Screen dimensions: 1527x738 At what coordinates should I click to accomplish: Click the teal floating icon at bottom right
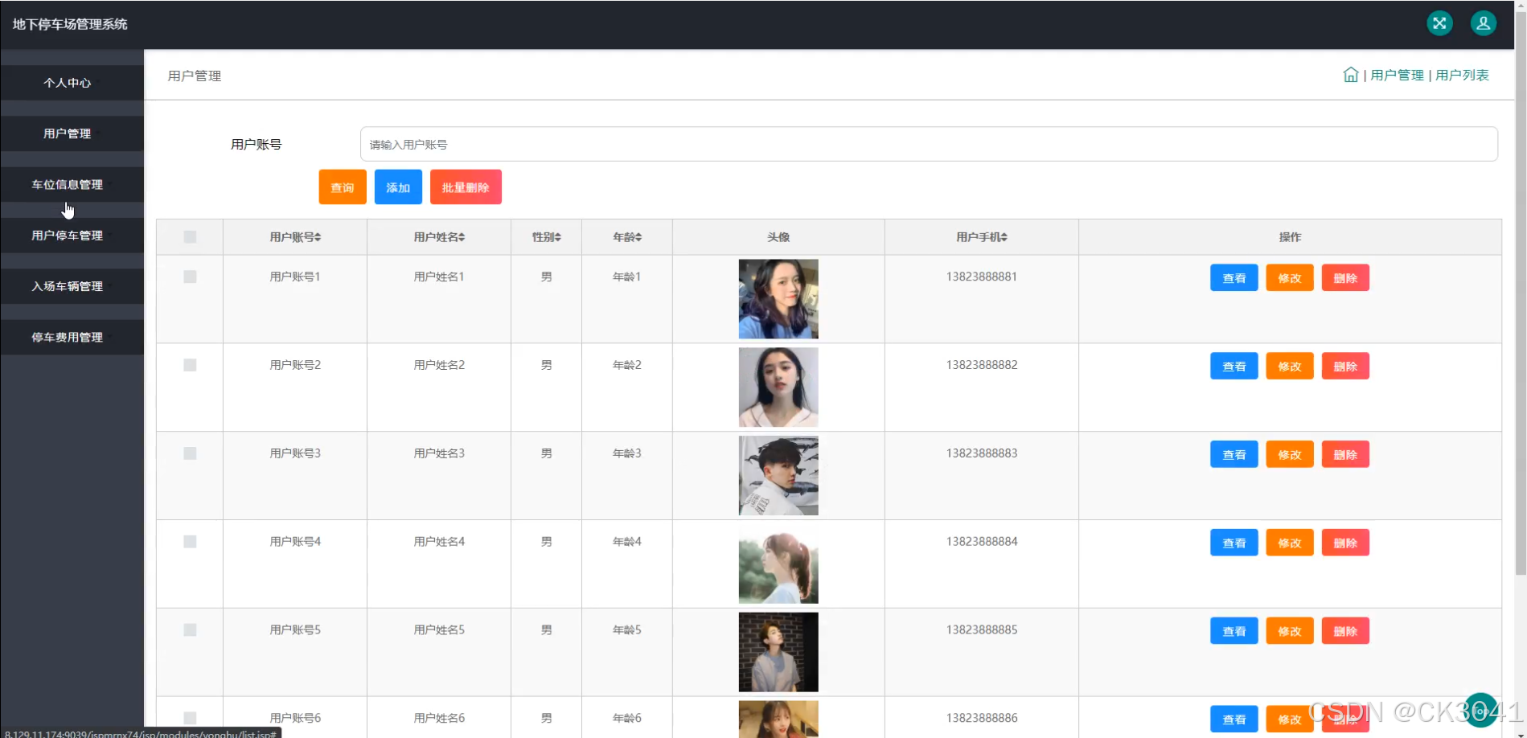pyautogui.click(x=1480, y=711)
